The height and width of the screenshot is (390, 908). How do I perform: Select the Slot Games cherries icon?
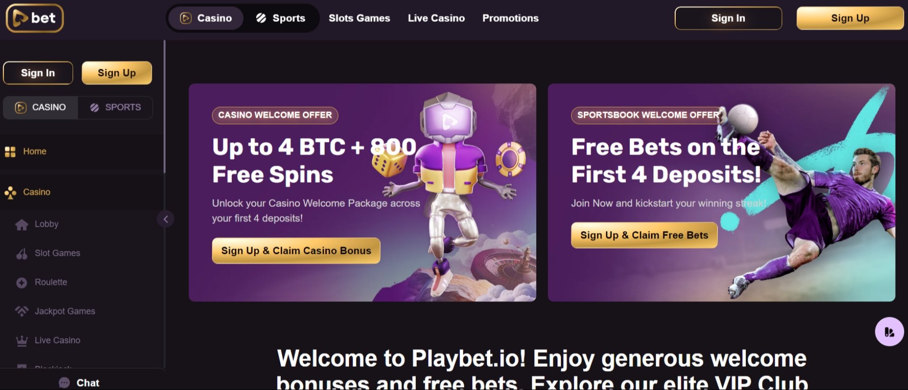point(22,253)
